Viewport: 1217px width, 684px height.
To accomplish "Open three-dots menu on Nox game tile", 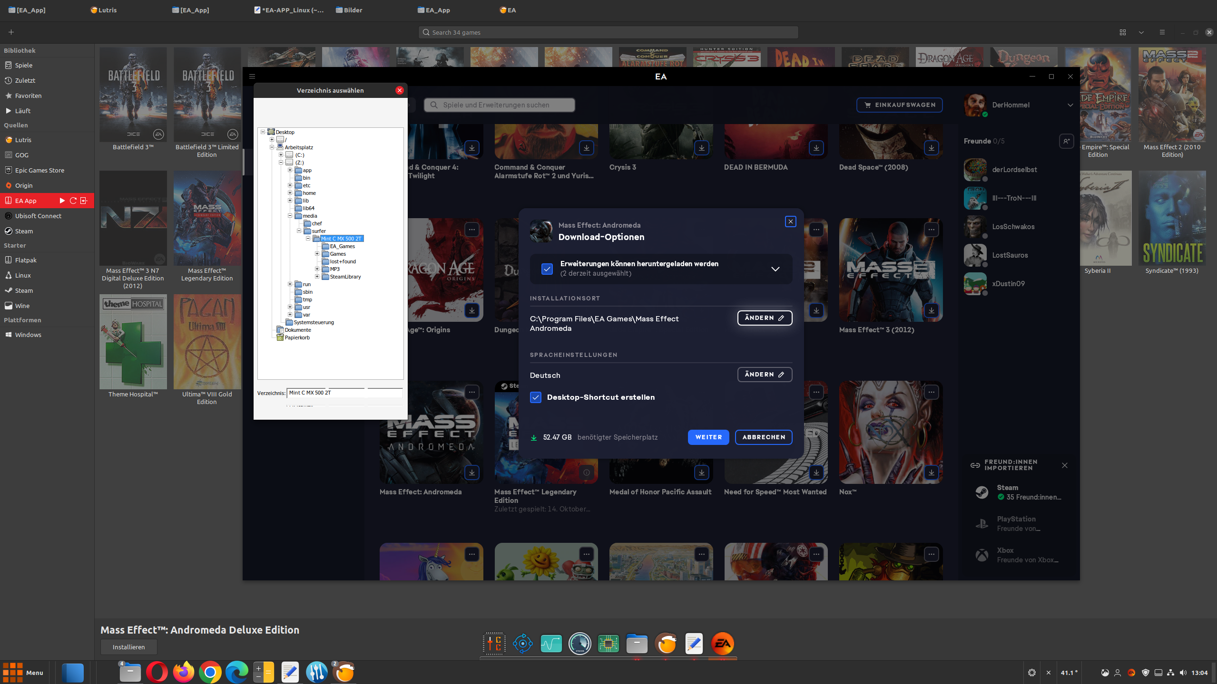I will [x=931, y=392].
